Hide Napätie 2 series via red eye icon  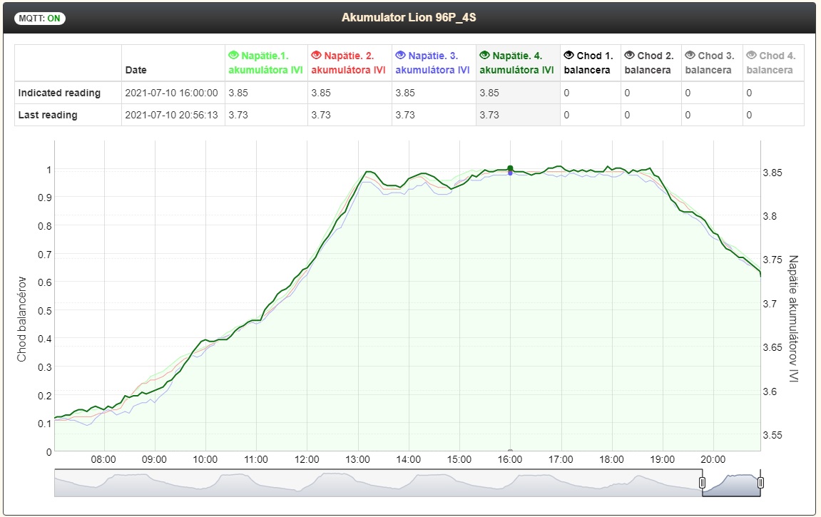click(316, 55)
